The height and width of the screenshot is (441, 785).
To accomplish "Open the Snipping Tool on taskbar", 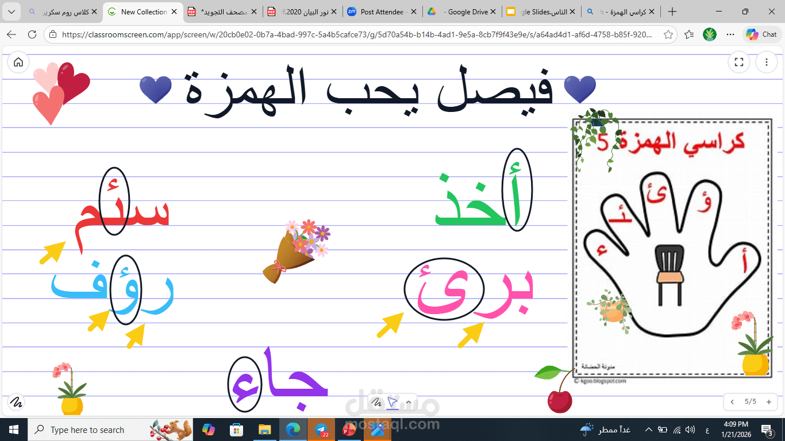I will (378, 430).
